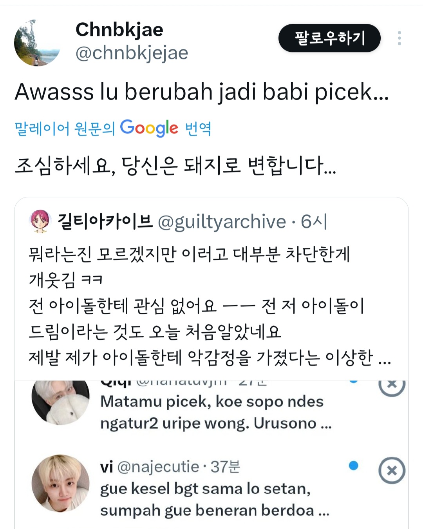Open the three-dot more options menu
This screenshot has height=529, width=423.
[399, 38]
